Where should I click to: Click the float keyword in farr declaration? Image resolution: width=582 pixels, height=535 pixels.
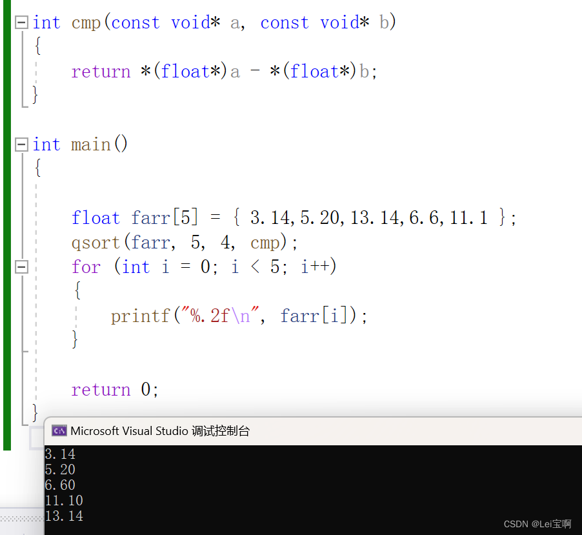95,217
